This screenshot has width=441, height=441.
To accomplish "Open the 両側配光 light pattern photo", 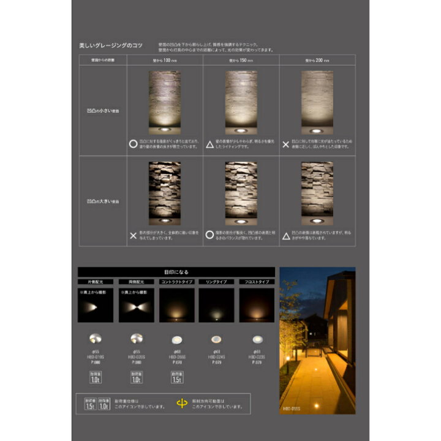I will pos(137,305).
